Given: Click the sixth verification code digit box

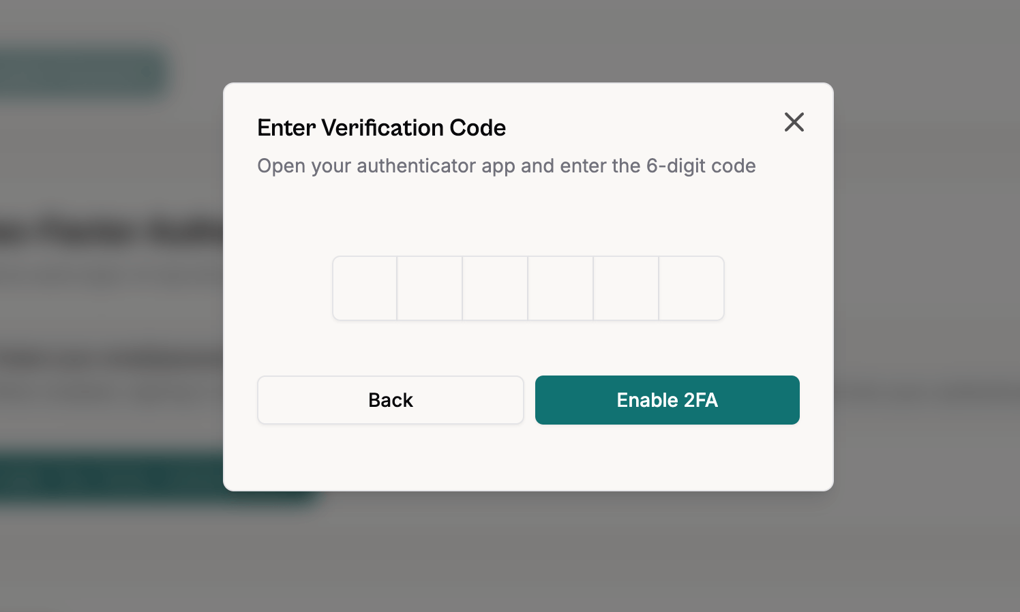Looking at the screenshot, I should 691,288.
